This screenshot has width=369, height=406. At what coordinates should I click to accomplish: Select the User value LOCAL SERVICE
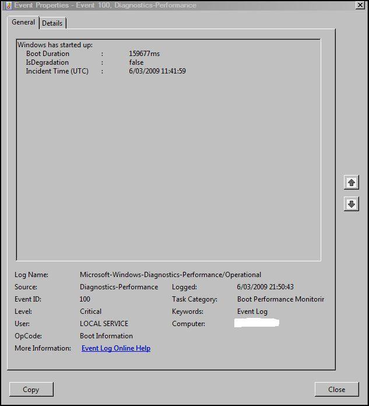104,324
